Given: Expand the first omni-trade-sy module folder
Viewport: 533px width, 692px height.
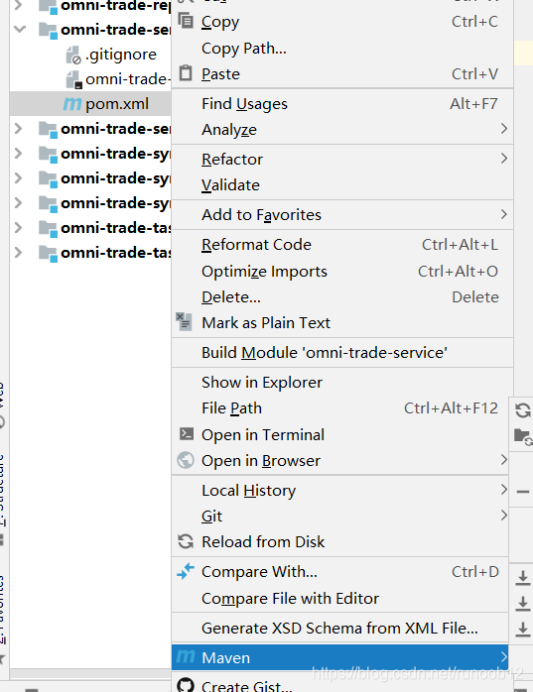Looking at the screenshot, I should [x=18, y=153].
